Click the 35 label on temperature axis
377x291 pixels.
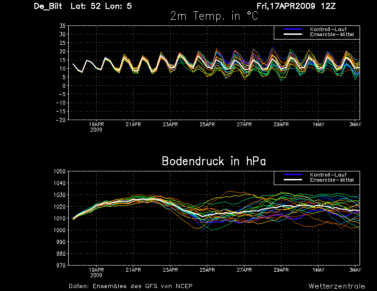[x=63, y=26]
